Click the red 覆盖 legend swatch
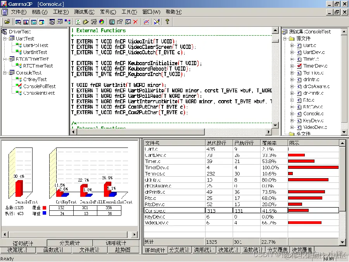 click(x=44, y=208)
